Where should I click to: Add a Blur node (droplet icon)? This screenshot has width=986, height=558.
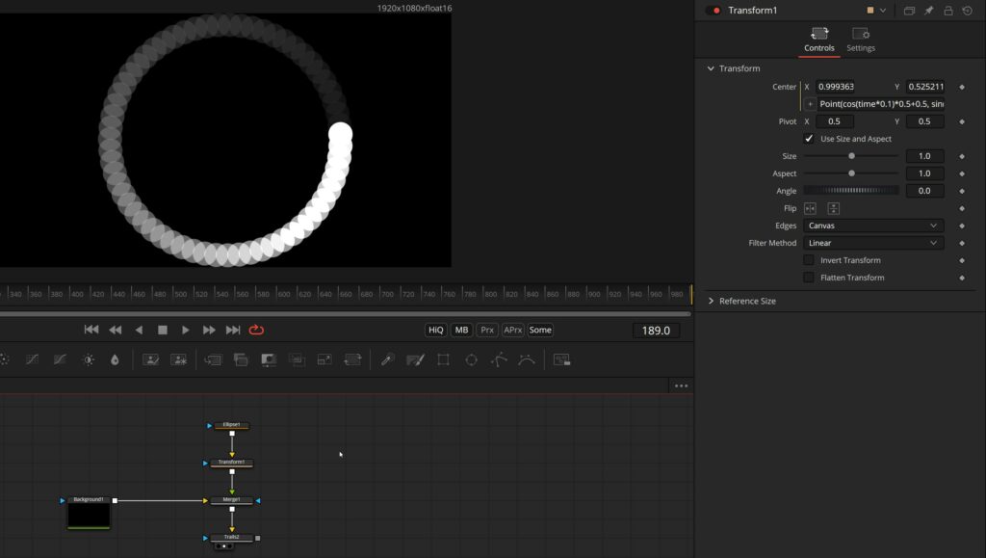coord(115,359)
